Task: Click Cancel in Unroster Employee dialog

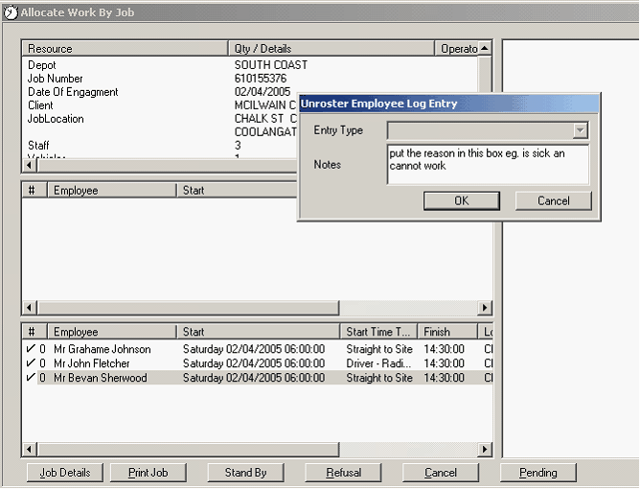Action: [553, 200]
